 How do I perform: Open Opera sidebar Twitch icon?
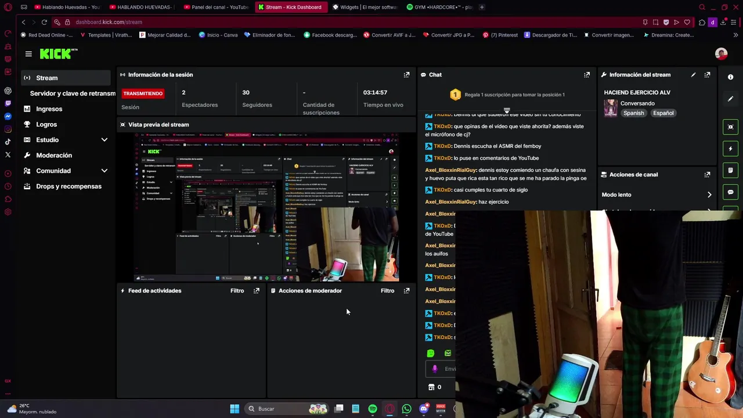pos(8,103)
